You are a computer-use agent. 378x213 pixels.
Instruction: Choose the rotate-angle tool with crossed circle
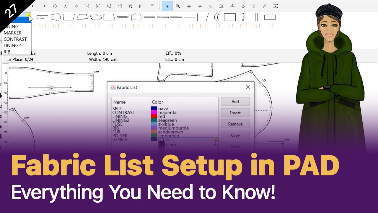[221, 6]
